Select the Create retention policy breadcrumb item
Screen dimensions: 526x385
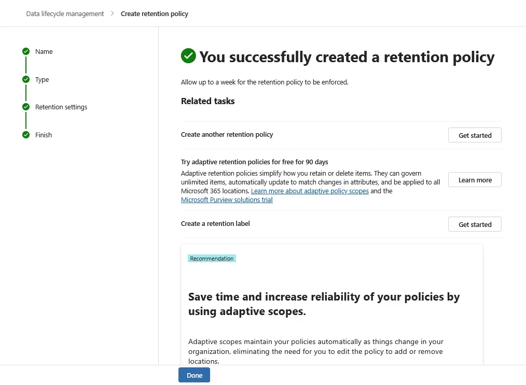(x=154, y=13)
